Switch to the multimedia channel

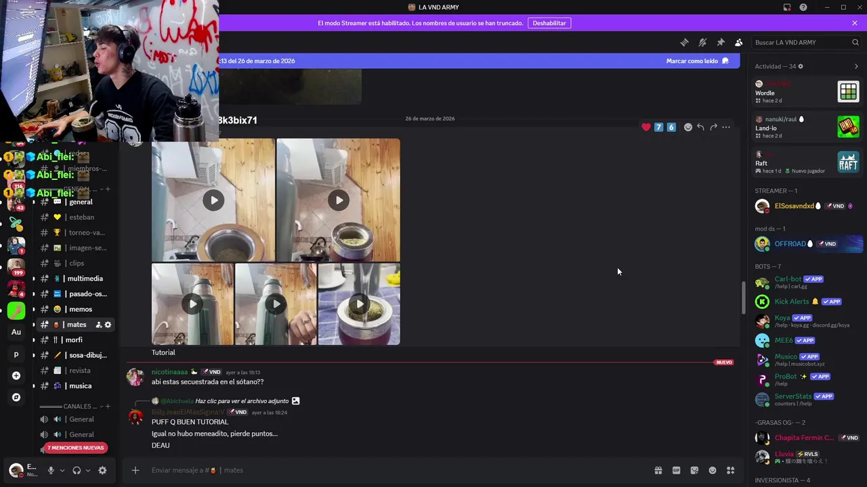(75, 279)
